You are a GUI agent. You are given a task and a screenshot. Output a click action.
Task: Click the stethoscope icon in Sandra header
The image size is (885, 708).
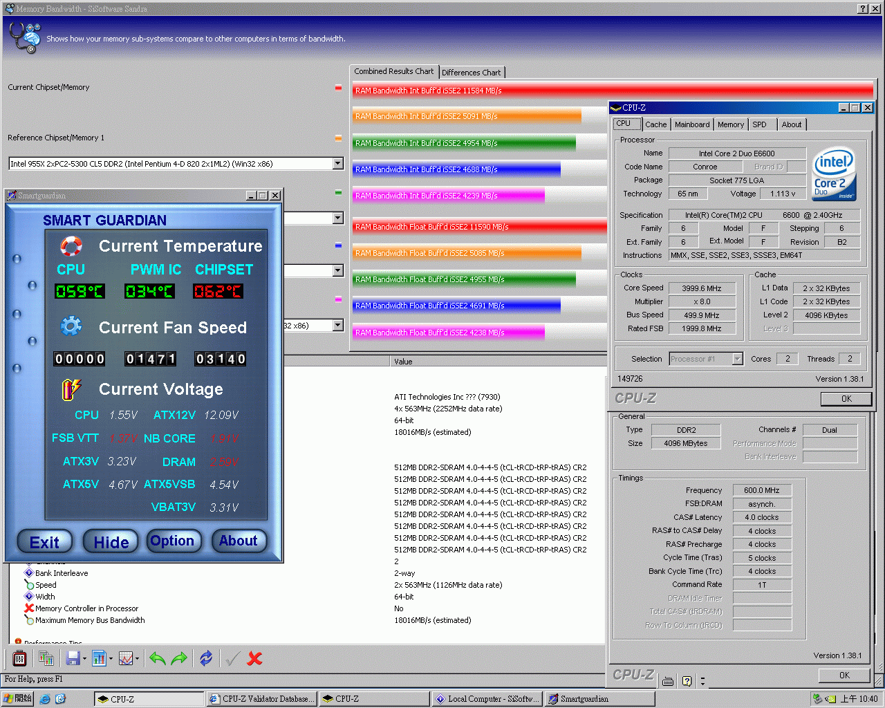[25, 37]
